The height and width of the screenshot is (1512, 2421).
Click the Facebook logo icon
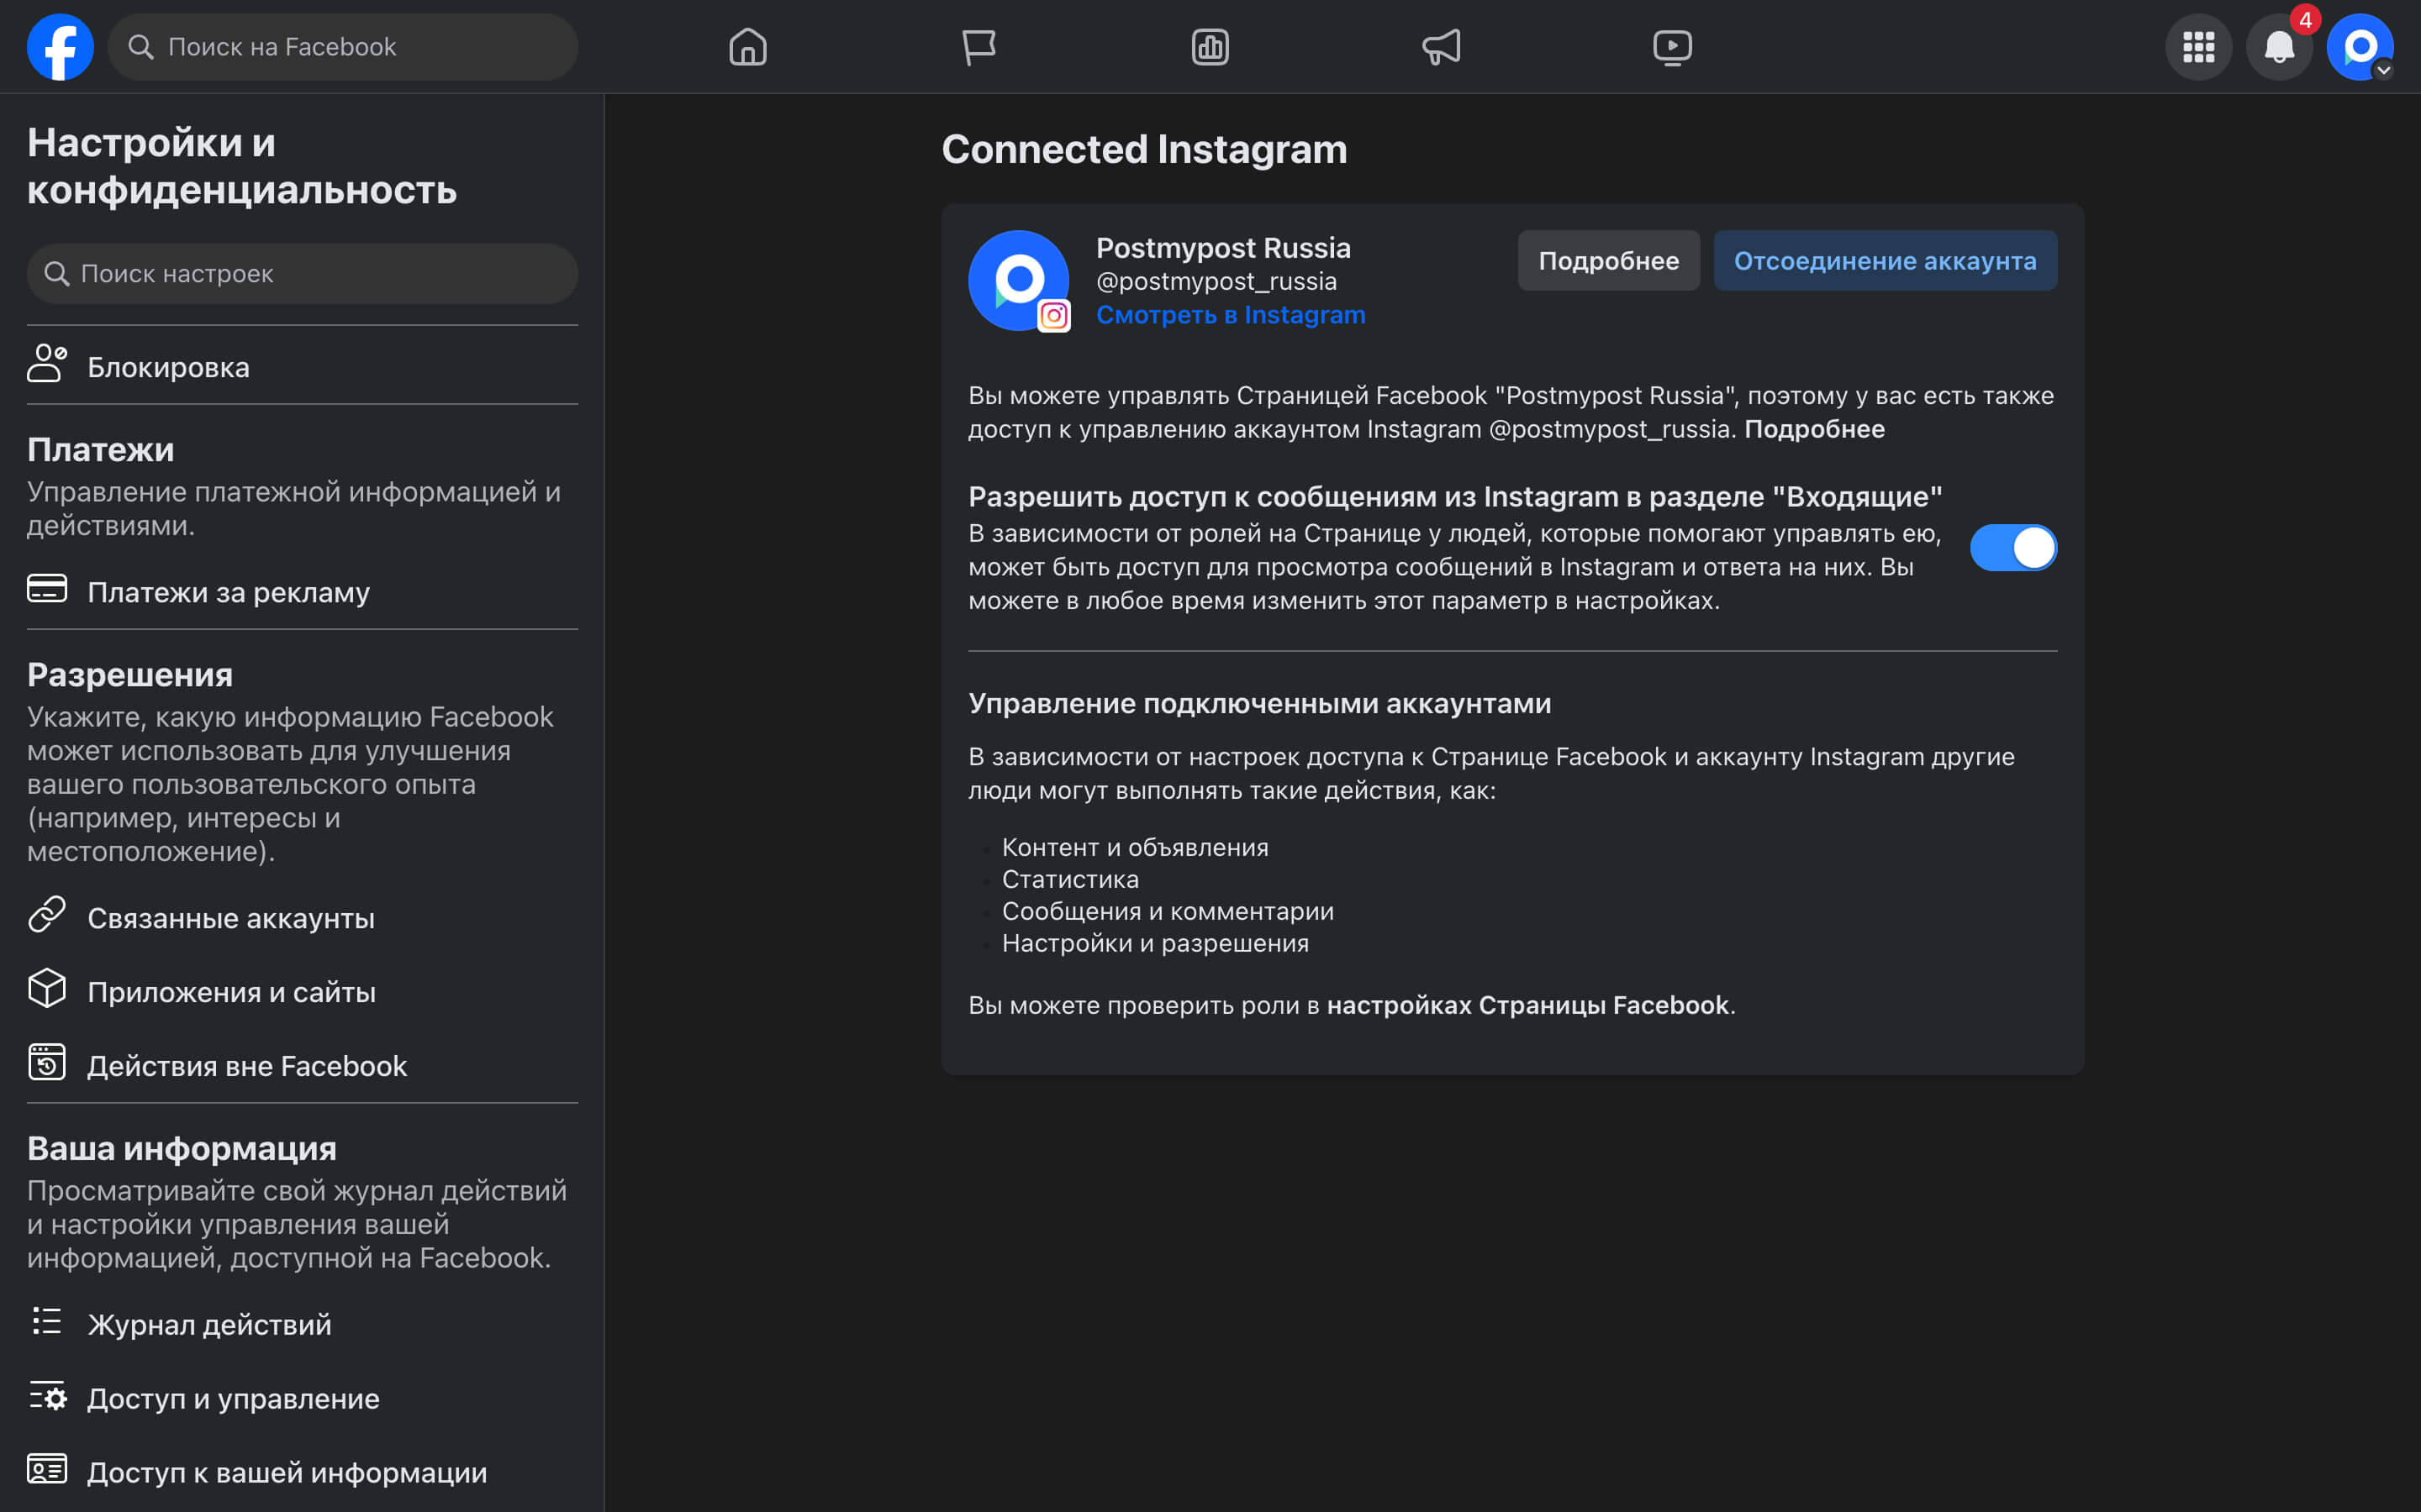[60, 47]
